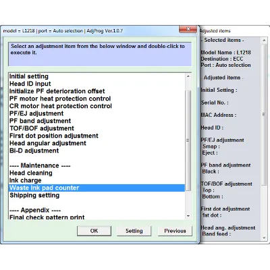Choose TOF/BOF adjustment list item
This screenshot has height=270, width=270.
pos(97,128)
